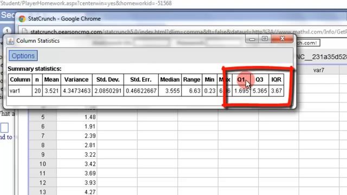
Task: Select the Q1 header cell
Action: coord(241,80)
